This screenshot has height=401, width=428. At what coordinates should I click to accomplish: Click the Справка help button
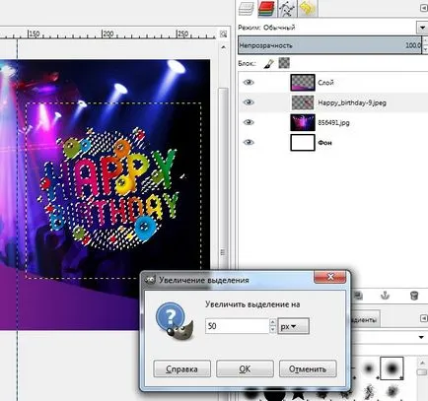(181, 368)
